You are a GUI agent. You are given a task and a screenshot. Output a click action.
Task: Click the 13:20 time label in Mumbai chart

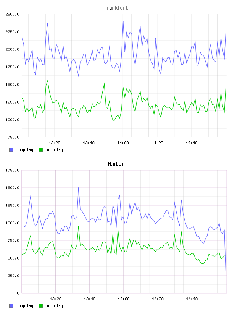click(x=55, y=299)
